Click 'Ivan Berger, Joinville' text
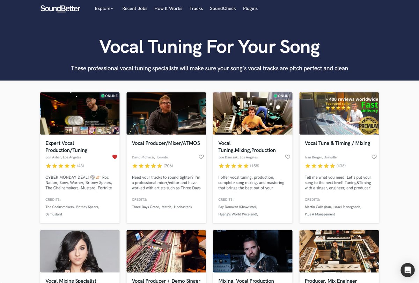The image size is (419, 283). point(321,157)
